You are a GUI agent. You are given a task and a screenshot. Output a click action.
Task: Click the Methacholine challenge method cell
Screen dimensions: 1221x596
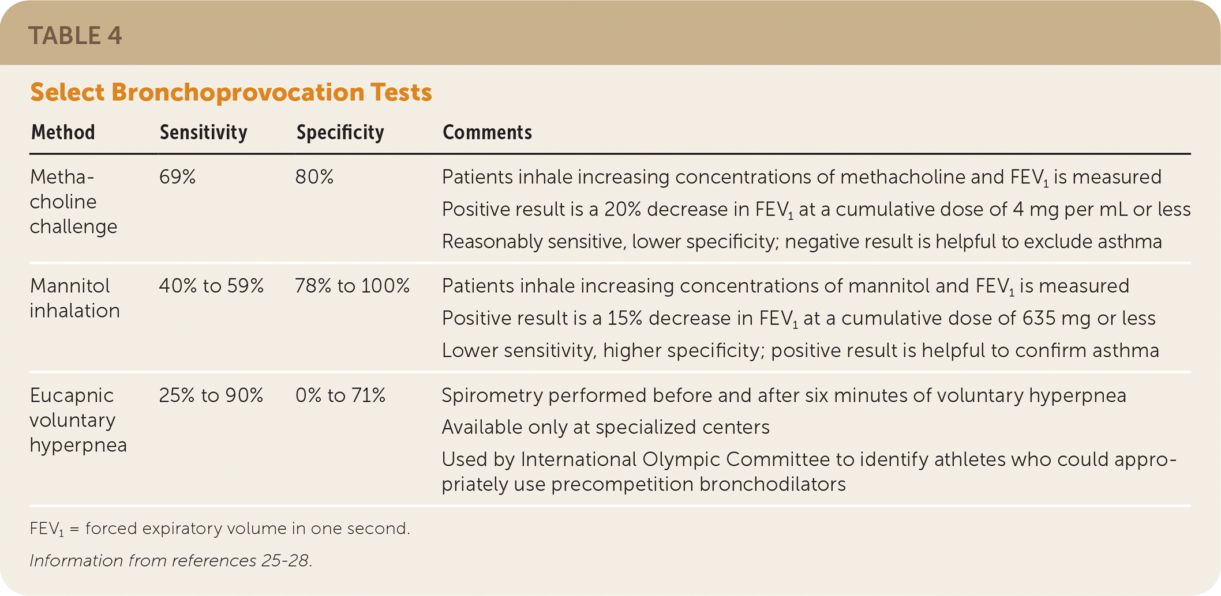(73, 202)
